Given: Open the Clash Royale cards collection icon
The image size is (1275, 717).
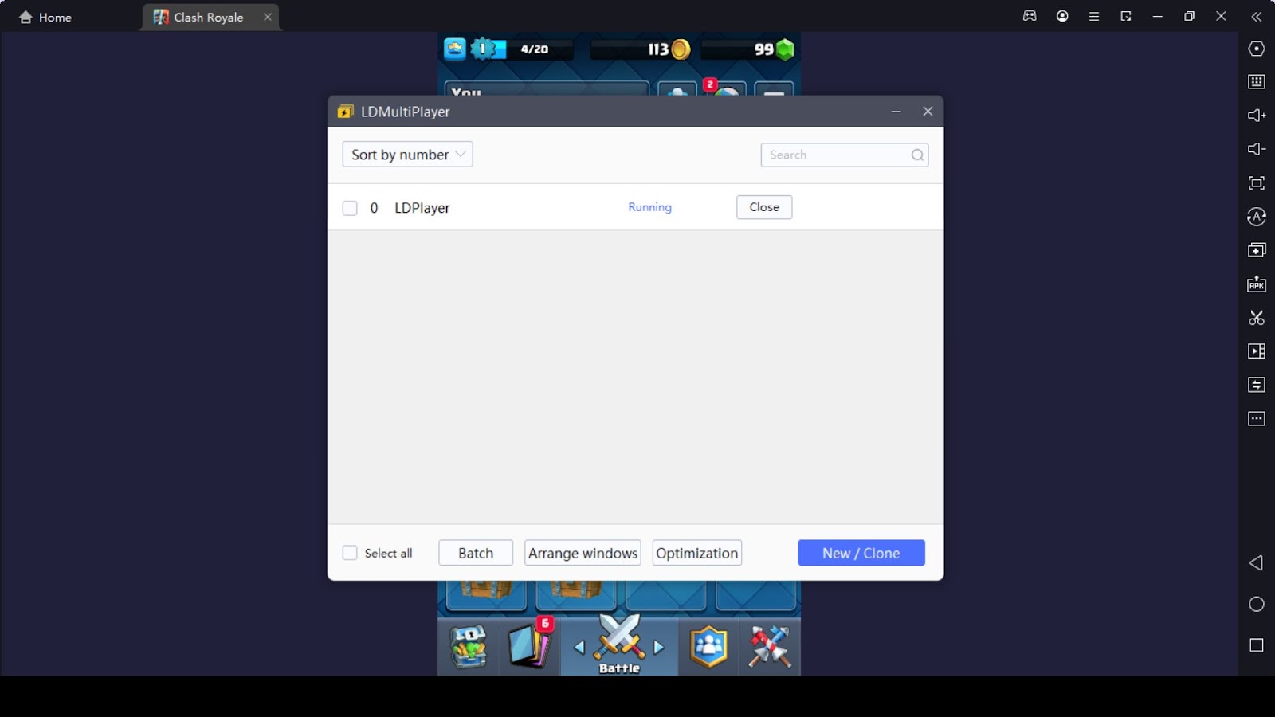Looking at the screenshot, I should 530,645.
